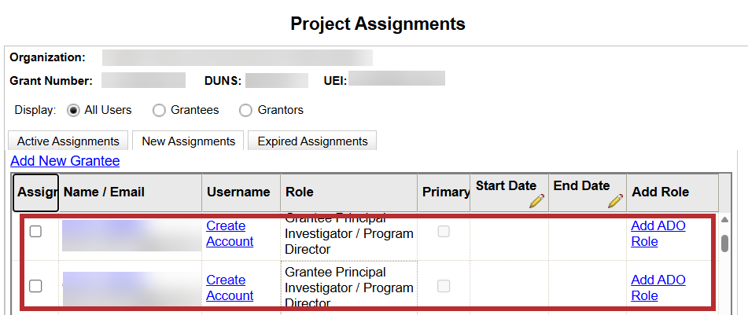748x315 pixels.
Task: Click the table's vertical scrollbar thumb
Action: pos(724,242)
